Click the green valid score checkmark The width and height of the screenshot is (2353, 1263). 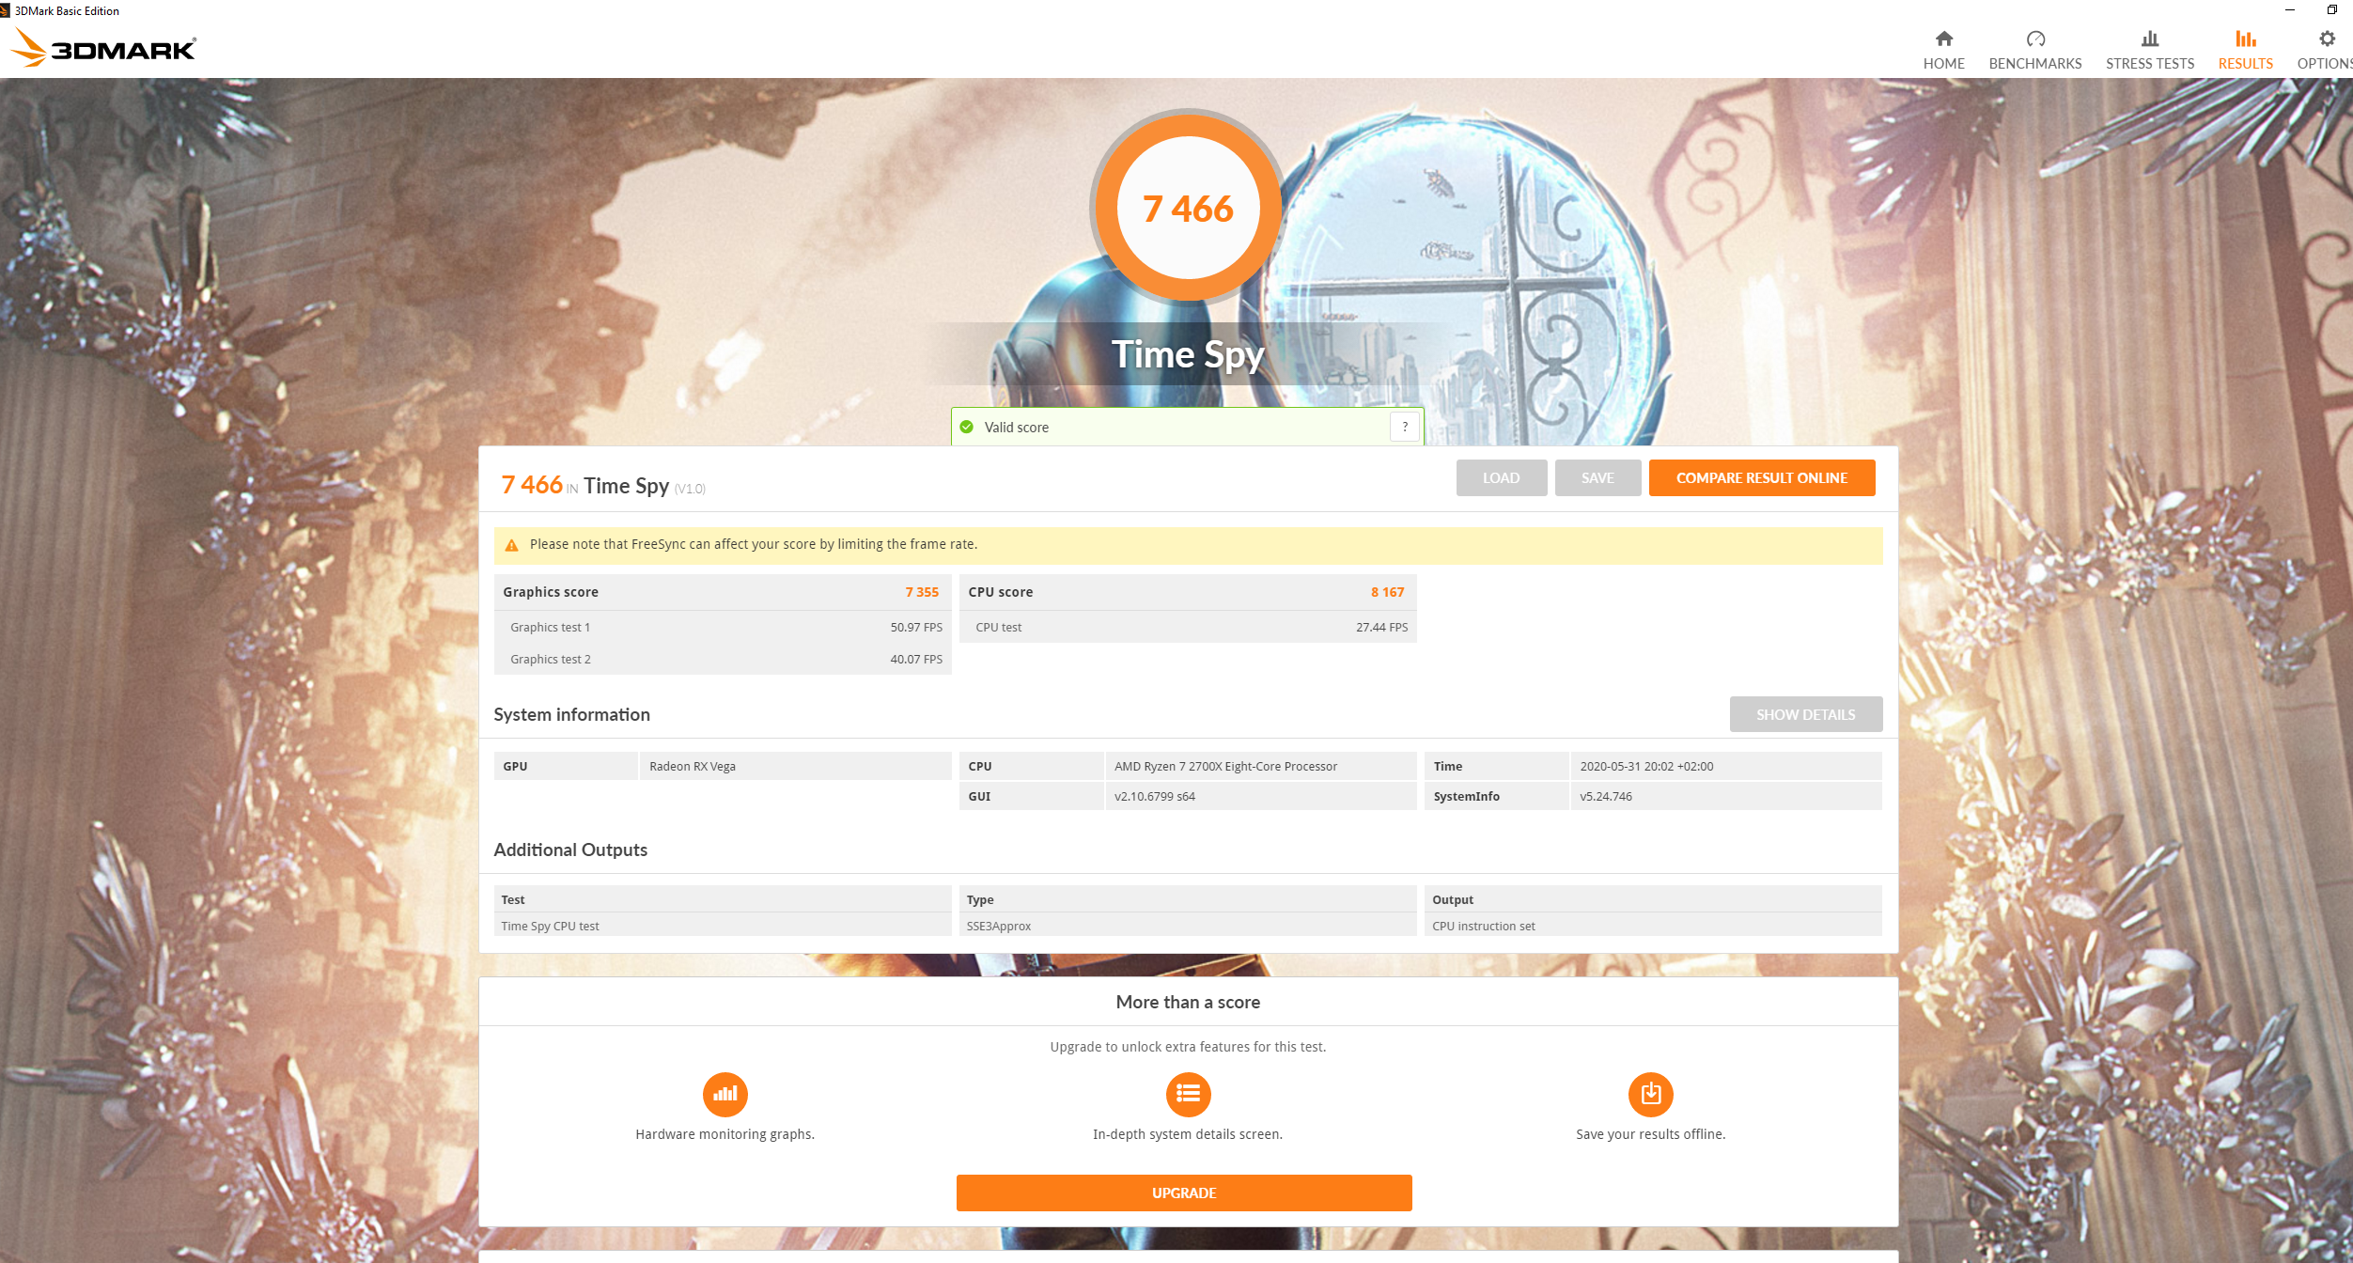point(966,427)
